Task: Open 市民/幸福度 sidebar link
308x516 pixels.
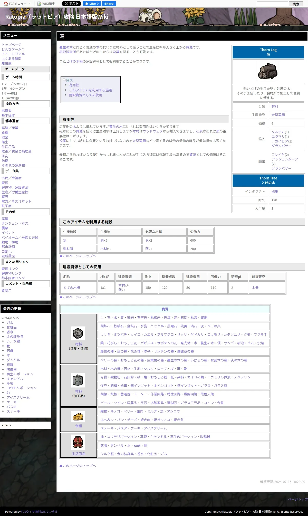Action: tap(12, 178)
